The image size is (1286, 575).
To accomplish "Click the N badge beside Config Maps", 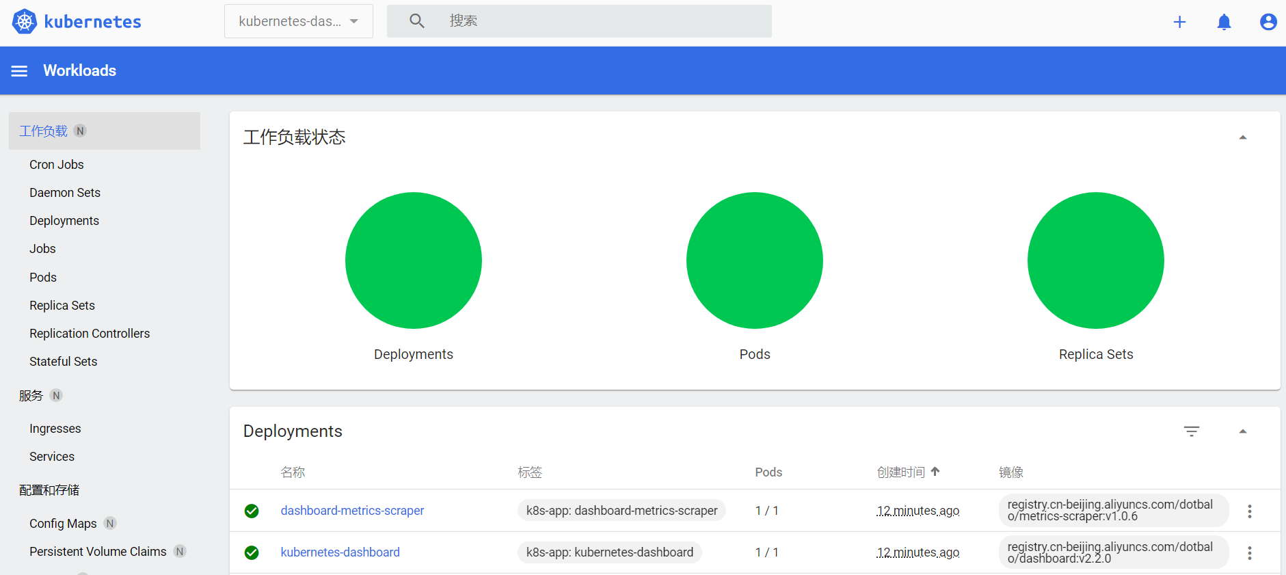I will [110, 523].
